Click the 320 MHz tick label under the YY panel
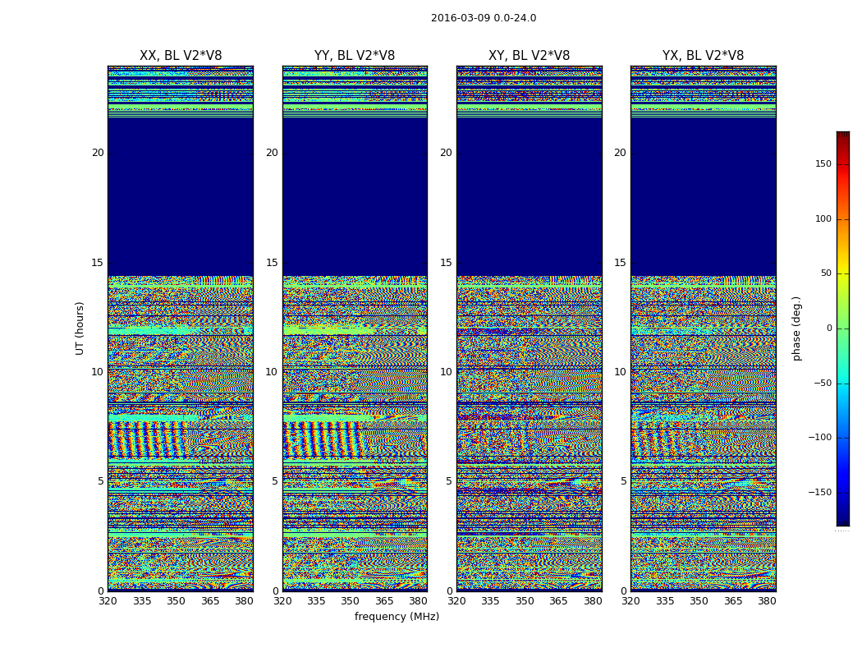Image resolution: width=862 pixels, height=657 pixels. (282, 601)
